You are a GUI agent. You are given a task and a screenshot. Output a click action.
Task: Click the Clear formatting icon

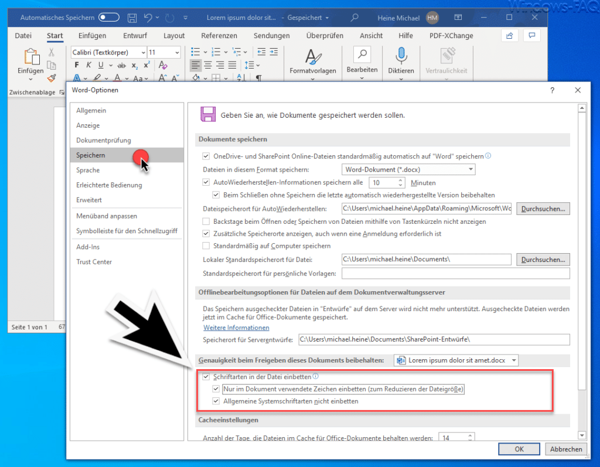163,65
